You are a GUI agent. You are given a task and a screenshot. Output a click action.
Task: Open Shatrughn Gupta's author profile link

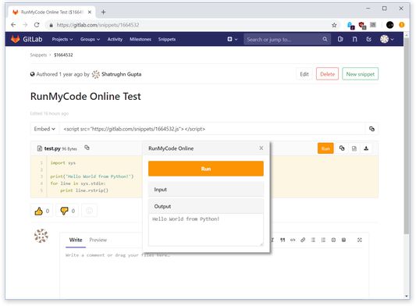coord(121,74)
